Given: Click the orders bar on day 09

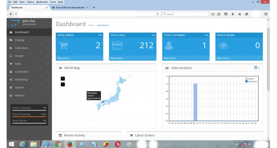Looking at the screenshot, I should click(195, 102).
